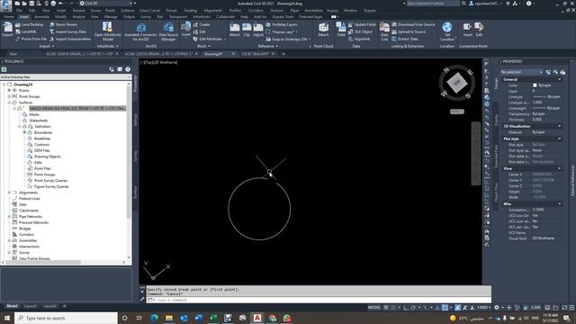The height and width of the screenshot is (324, 576).
Task: Click the Undo arrow in quick access toolbar
Action: point(61,4)
